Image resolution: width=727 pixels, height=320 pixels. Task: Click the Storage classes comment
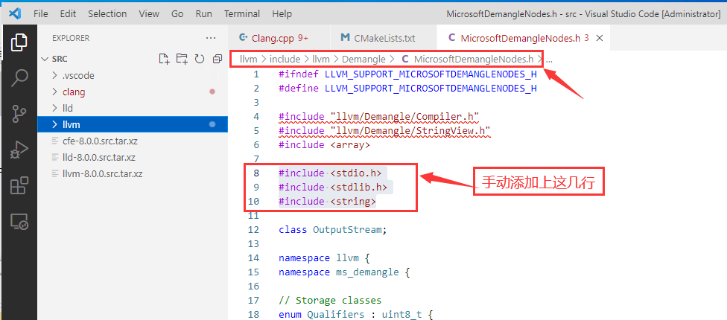point(330,300)
